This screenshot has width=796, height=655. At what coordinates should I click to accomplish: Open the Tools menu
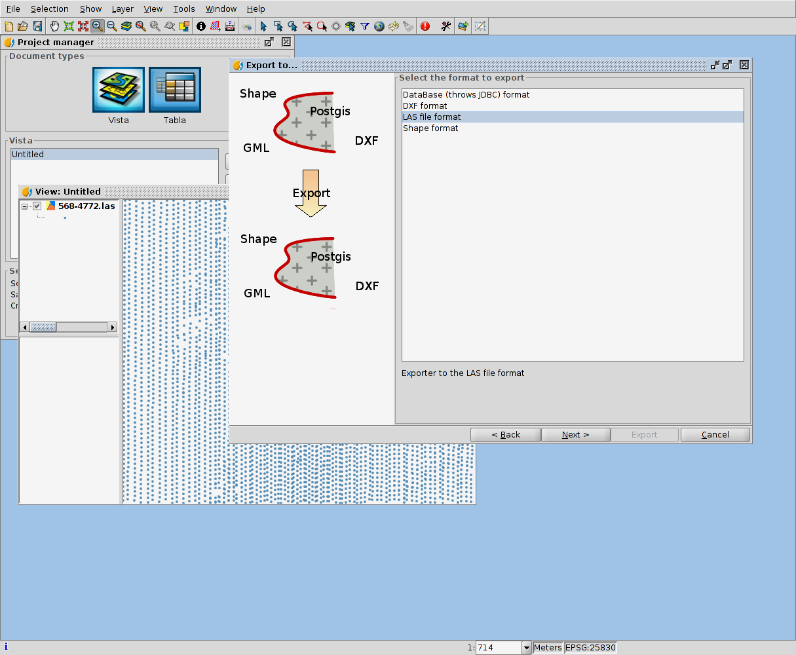(x=184, y=9)
